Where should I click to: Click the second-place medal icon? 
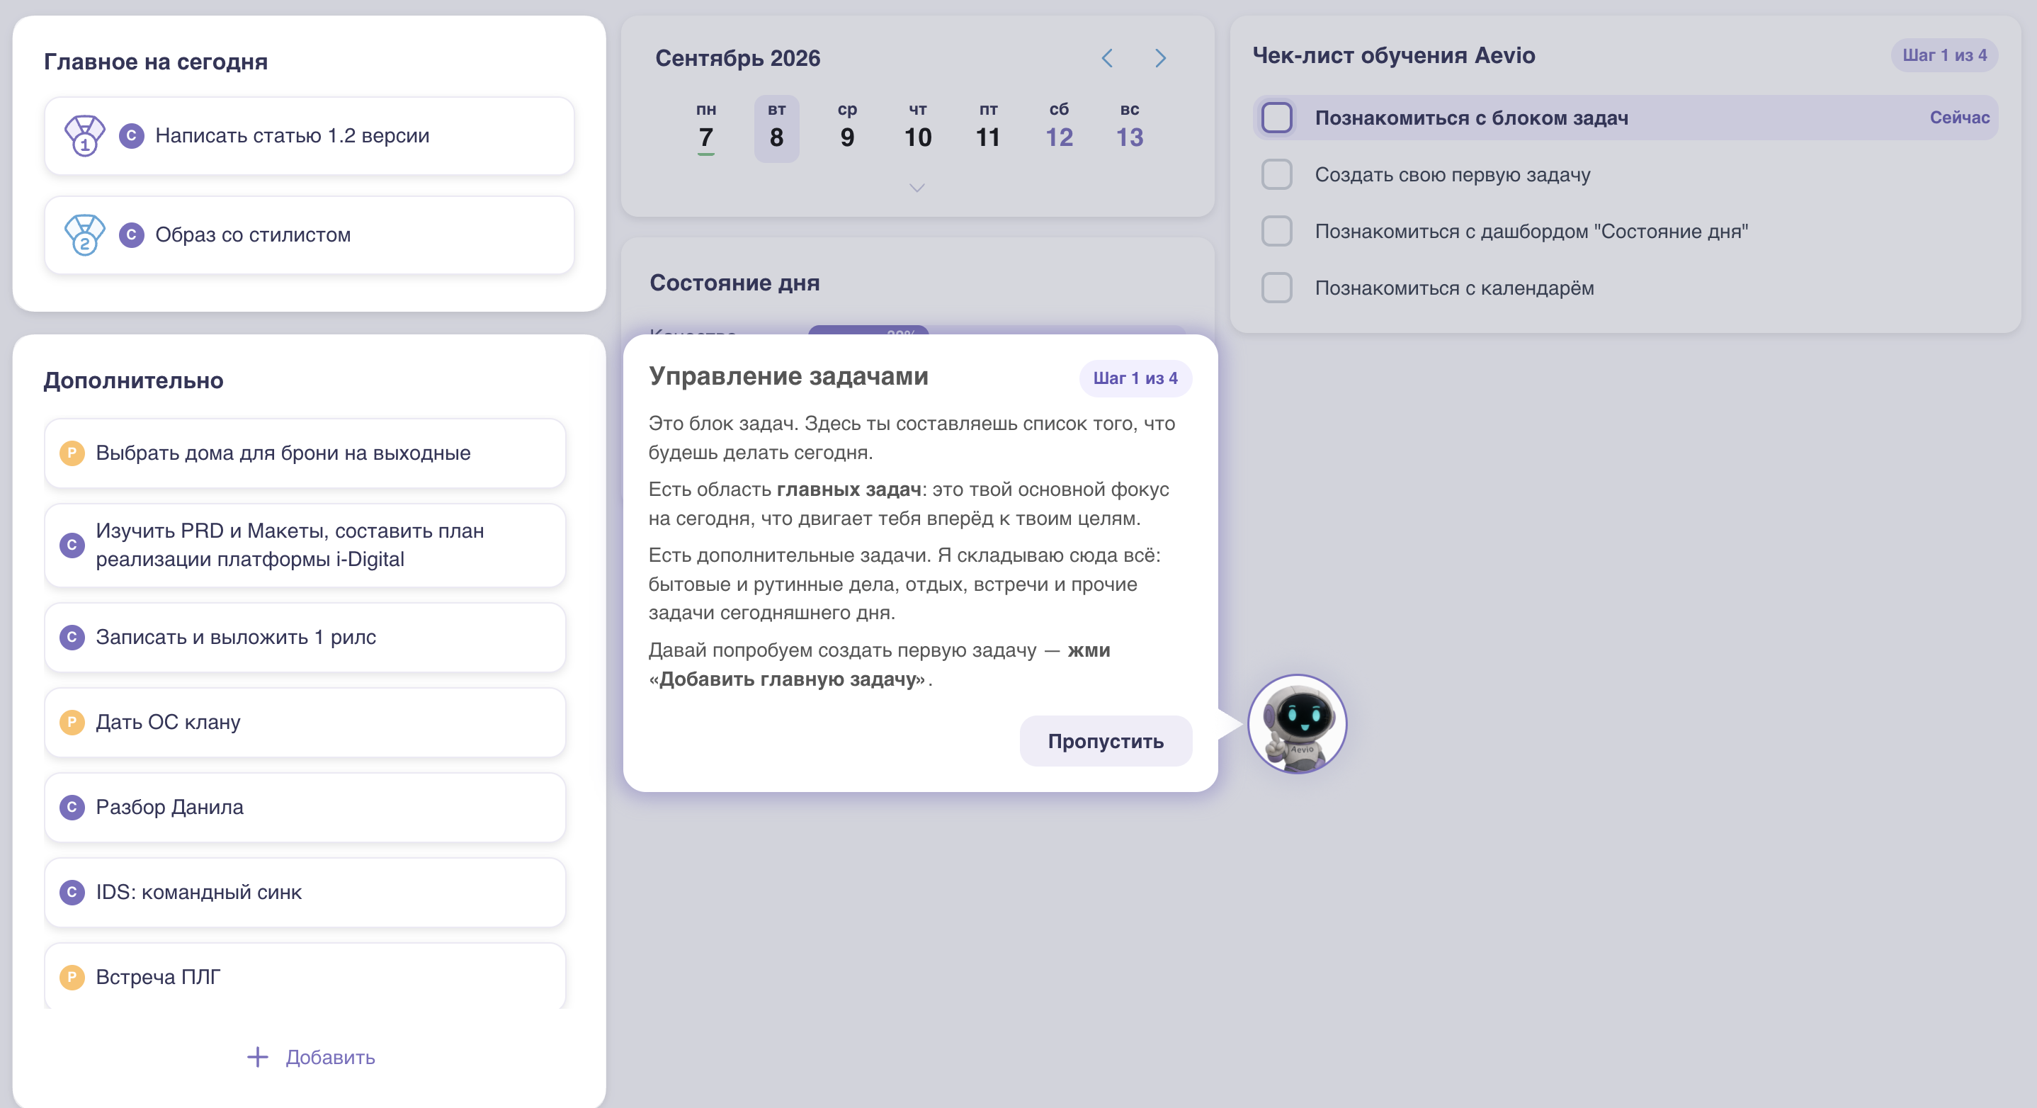pos(84,235)
